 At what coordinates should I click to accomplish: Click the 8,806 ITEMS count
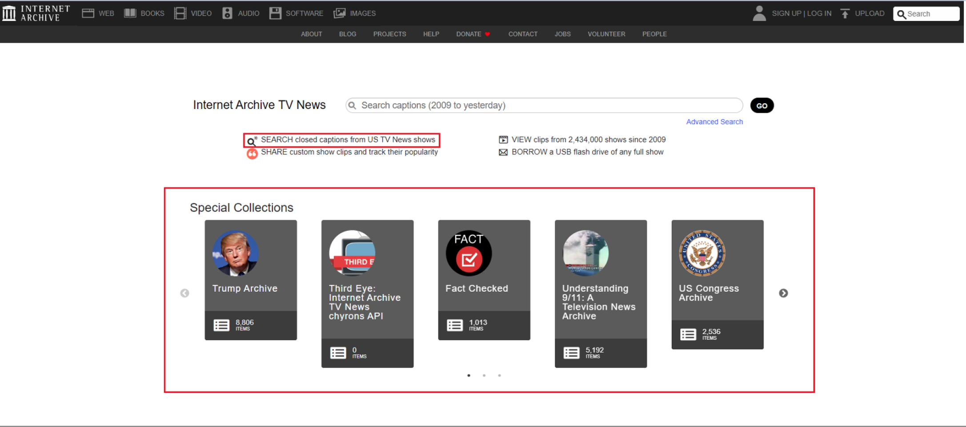click(245, 325)
